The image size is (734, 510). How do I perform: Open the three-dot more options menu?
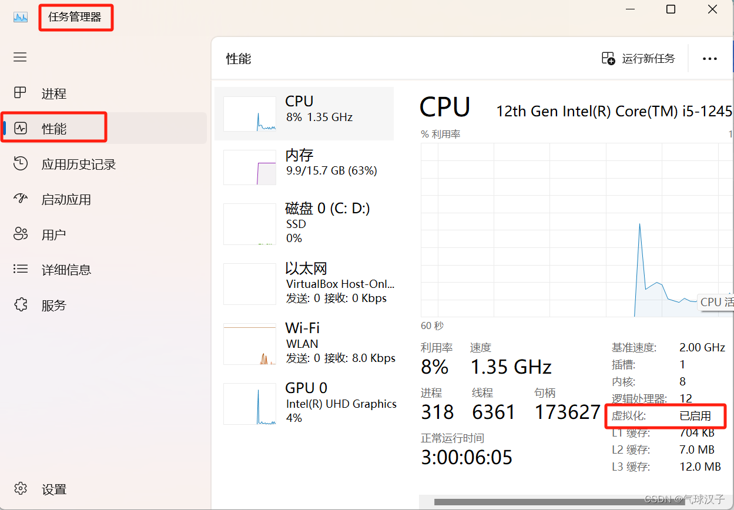pyautogui.click(x=710, y=59)
